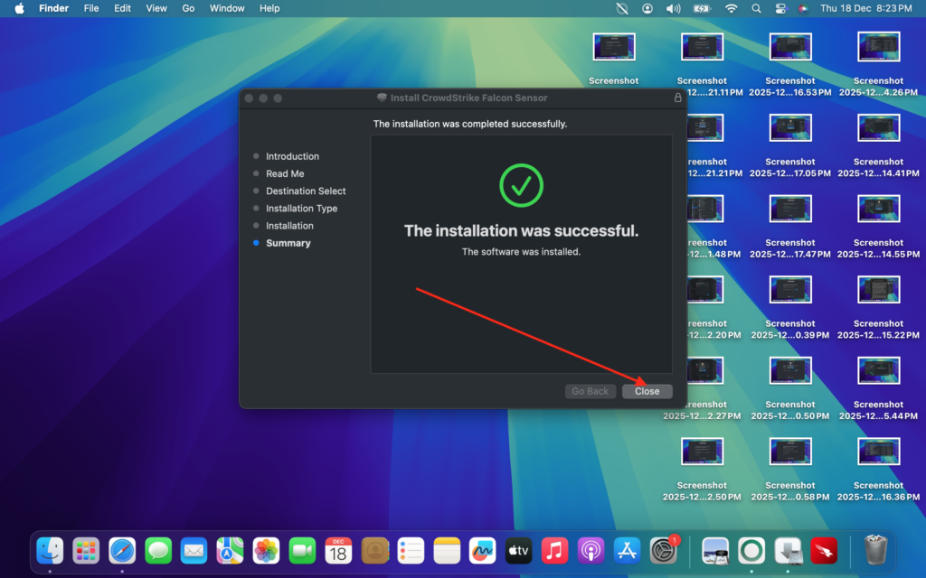The height and width of the screenshot is (578, 926).
Task: Click the greyed-out Go Back button
Action: [590, 391]
